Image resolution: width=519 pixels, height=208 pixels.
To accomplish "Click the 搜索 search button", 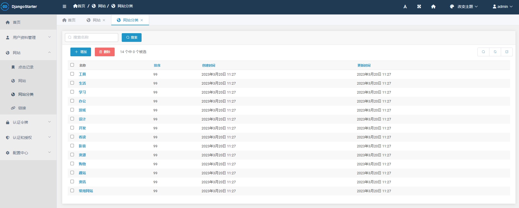I will pyautogui.click(x=132, y=38).
